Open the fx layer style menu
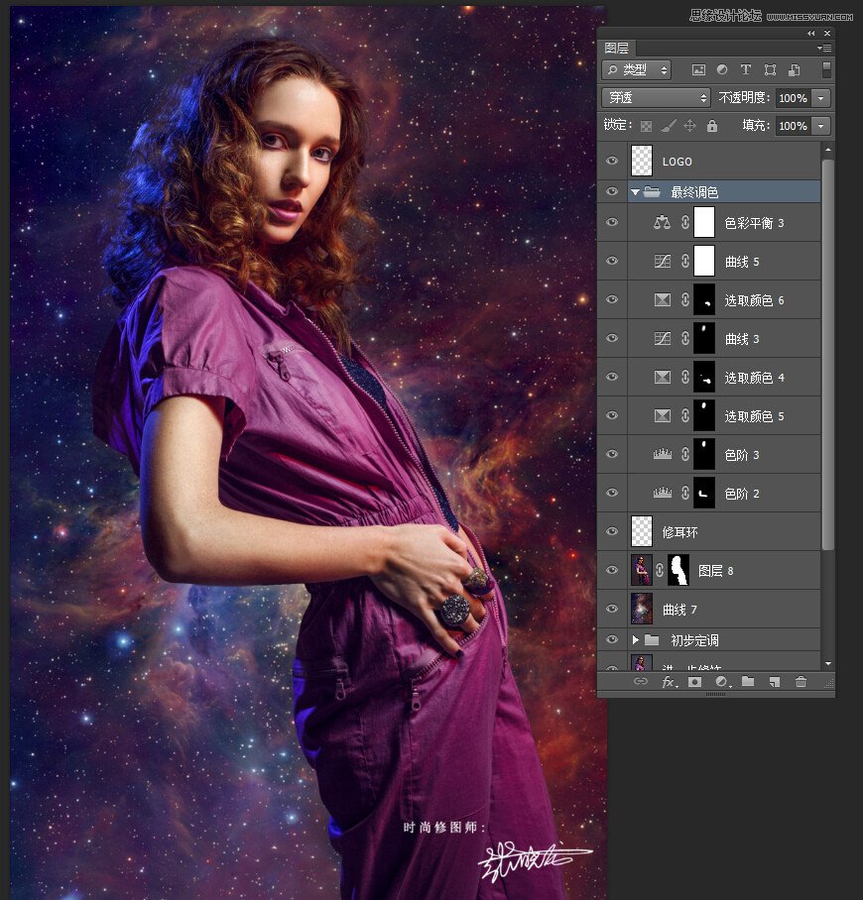The height and width of the screenshot is (900, 863). (x=669, y=682)
